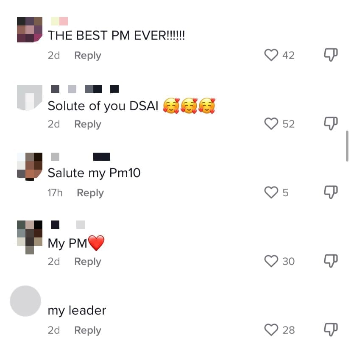351x346 pixels.
Task: Reply to "THE BEST PM EVER" comment
Action: (88, 56)
